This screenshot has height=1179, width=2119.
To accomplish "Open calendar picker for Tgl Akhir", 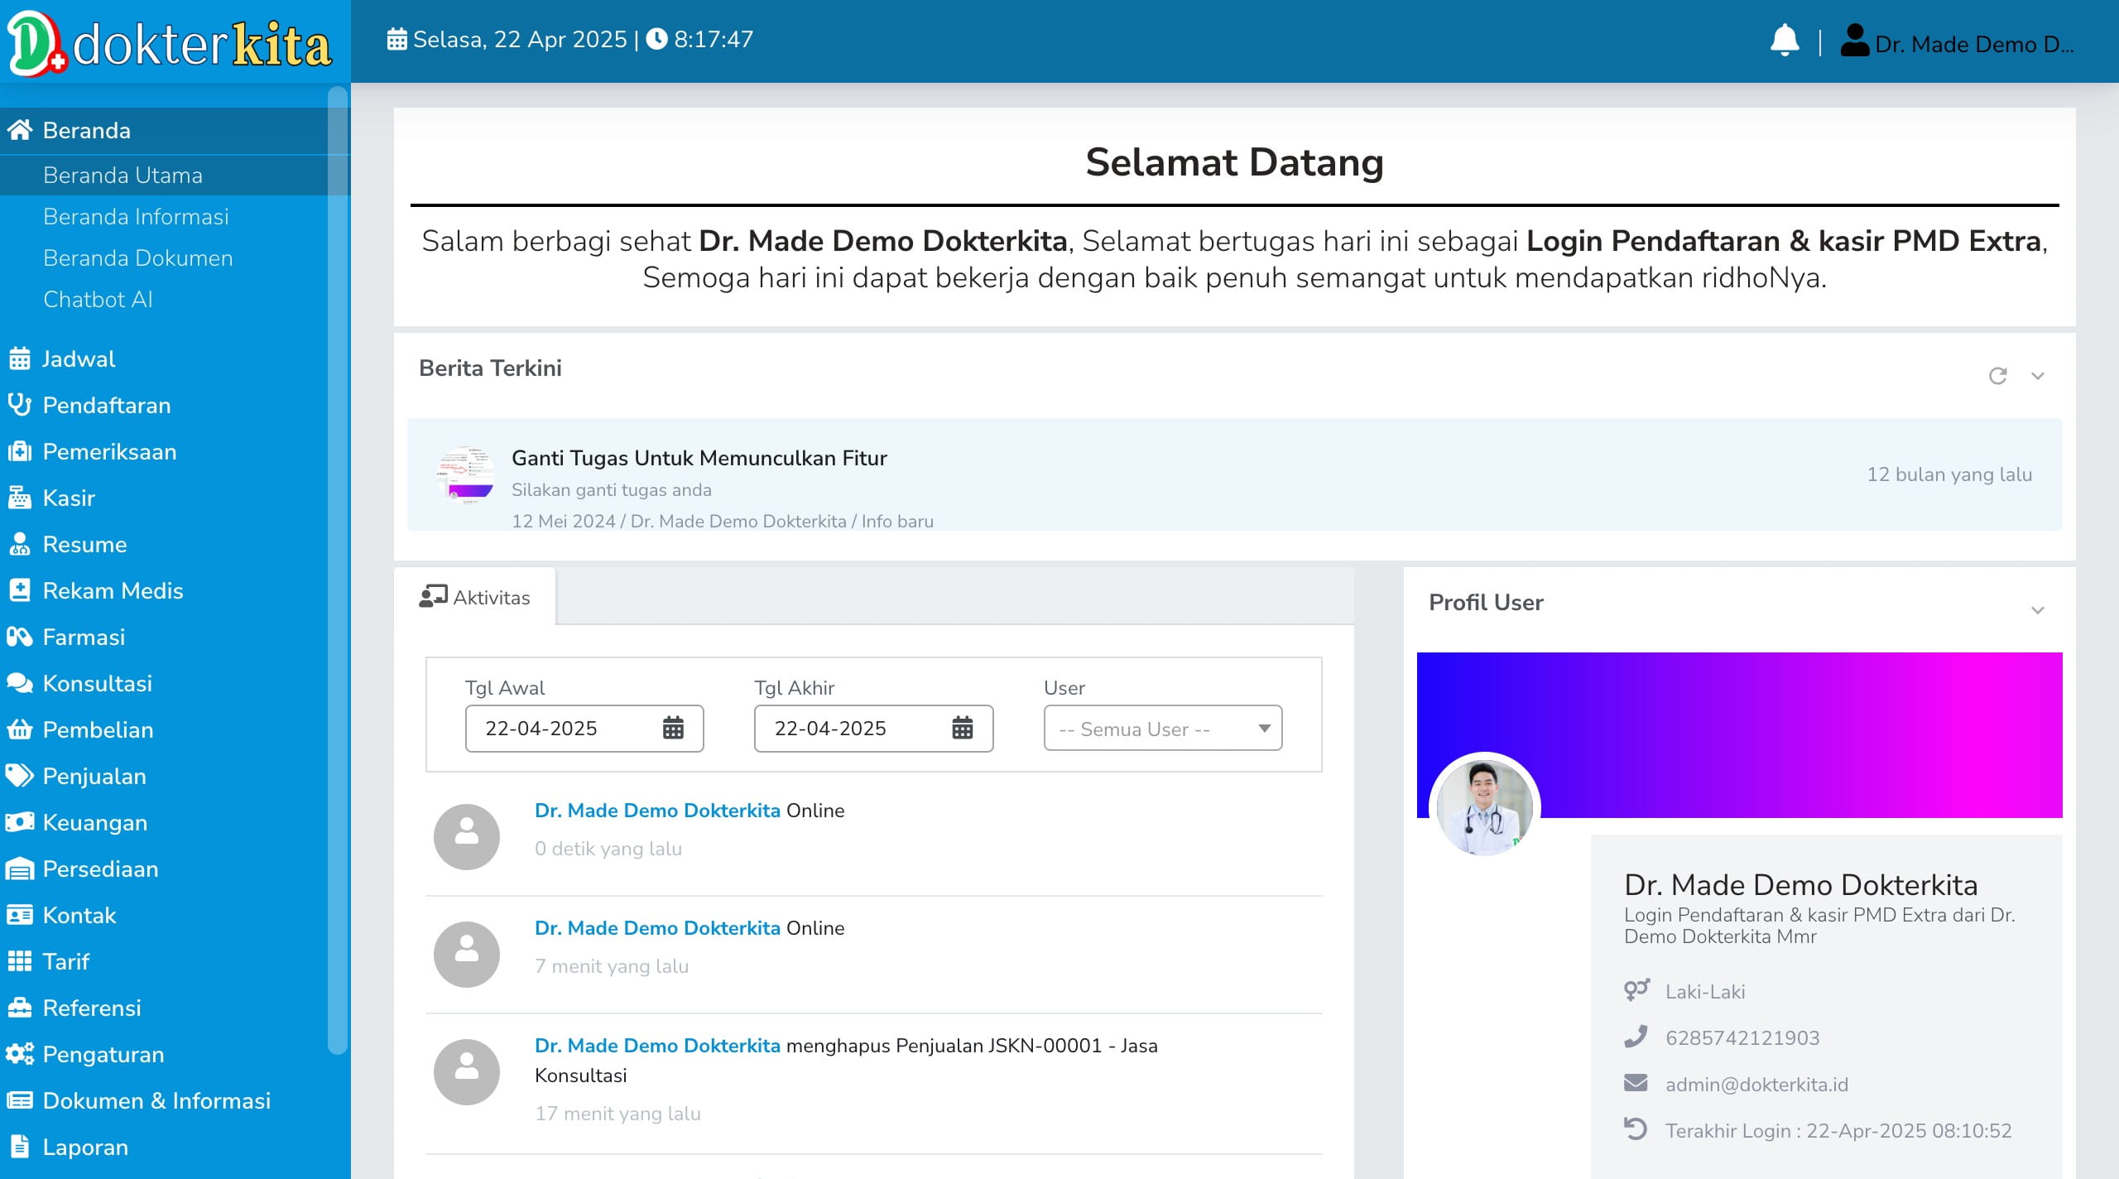I will point(962,729).
